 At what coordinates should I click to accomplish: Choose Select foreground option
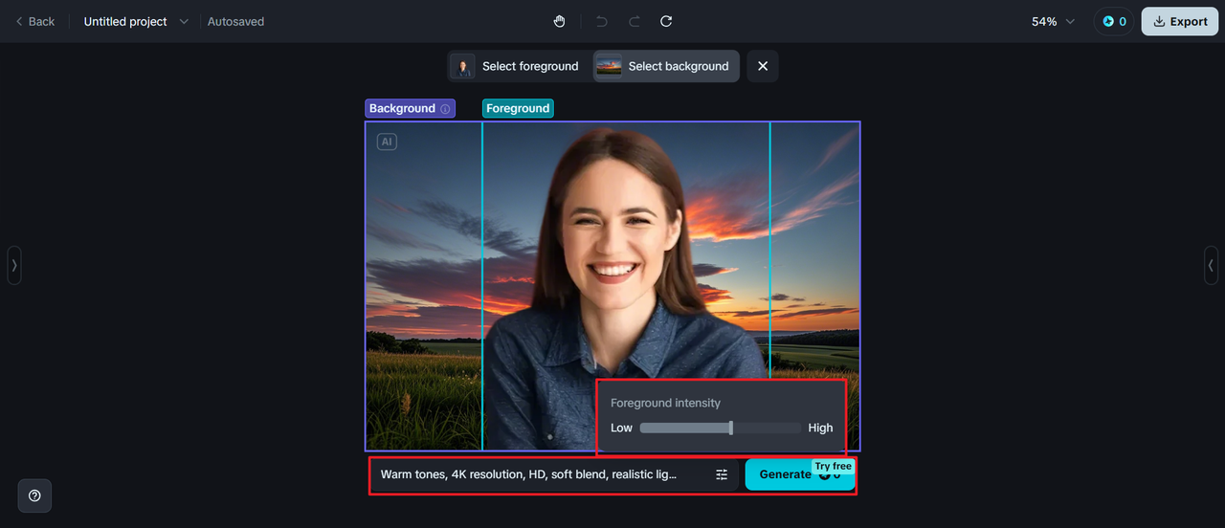517,66
